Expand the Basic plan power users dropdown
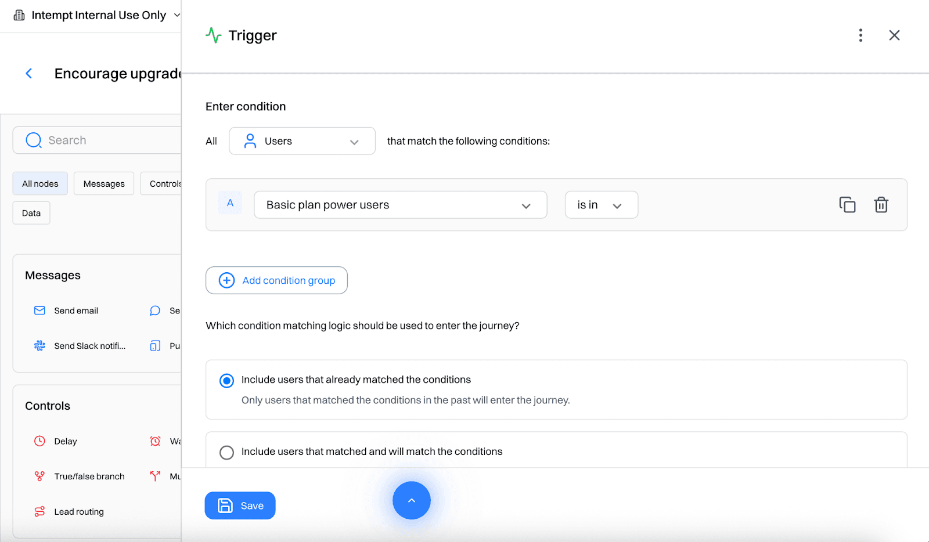This screenshot has width=929, height=542. coord(400,205)
